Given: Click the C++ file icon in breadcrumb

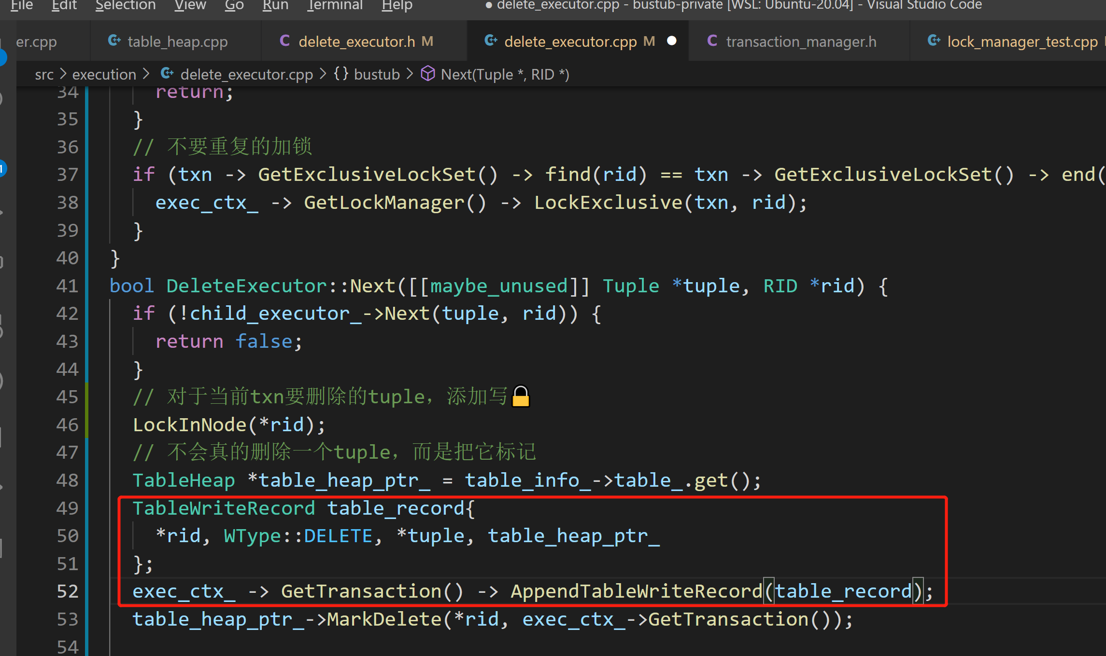Looking at the screenshot, I should pos(167,74).
